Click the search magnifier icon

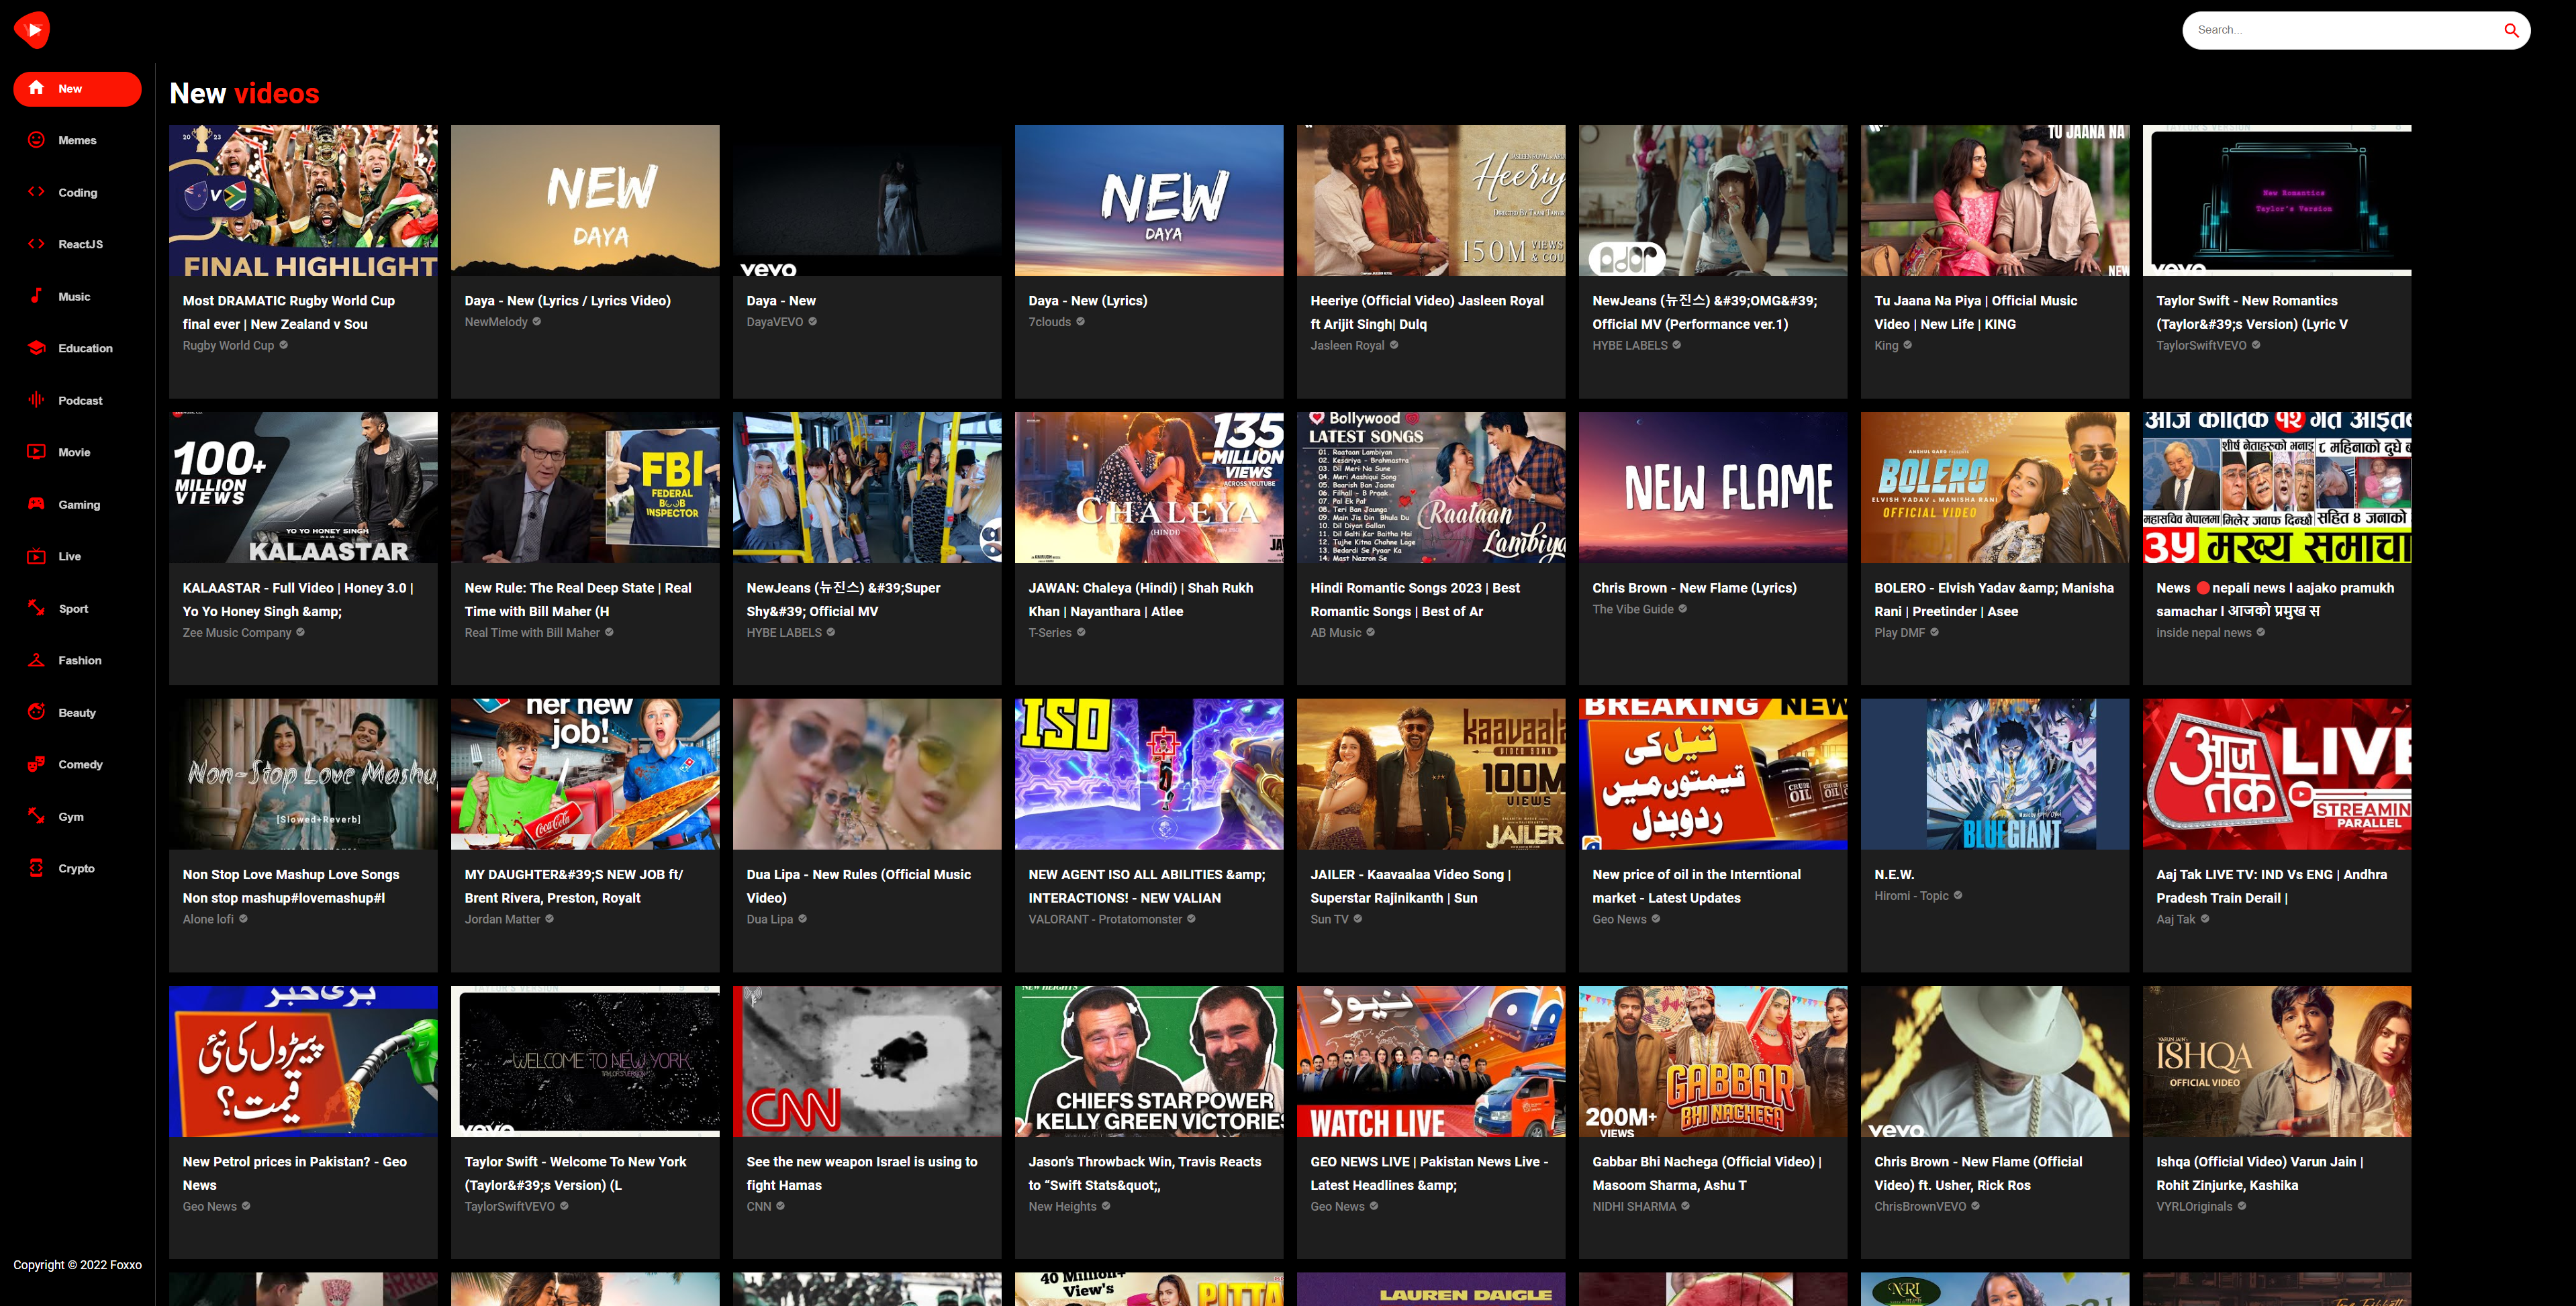click(x=2510, y=30)
